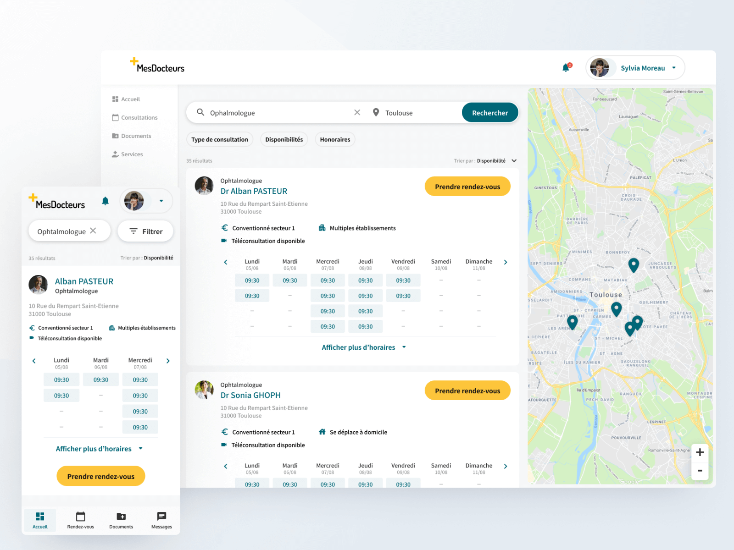
Task: Select Mardi 06/08 09:30 slot in mobile view
Action: pyautogui.click(x=101, y=379)
